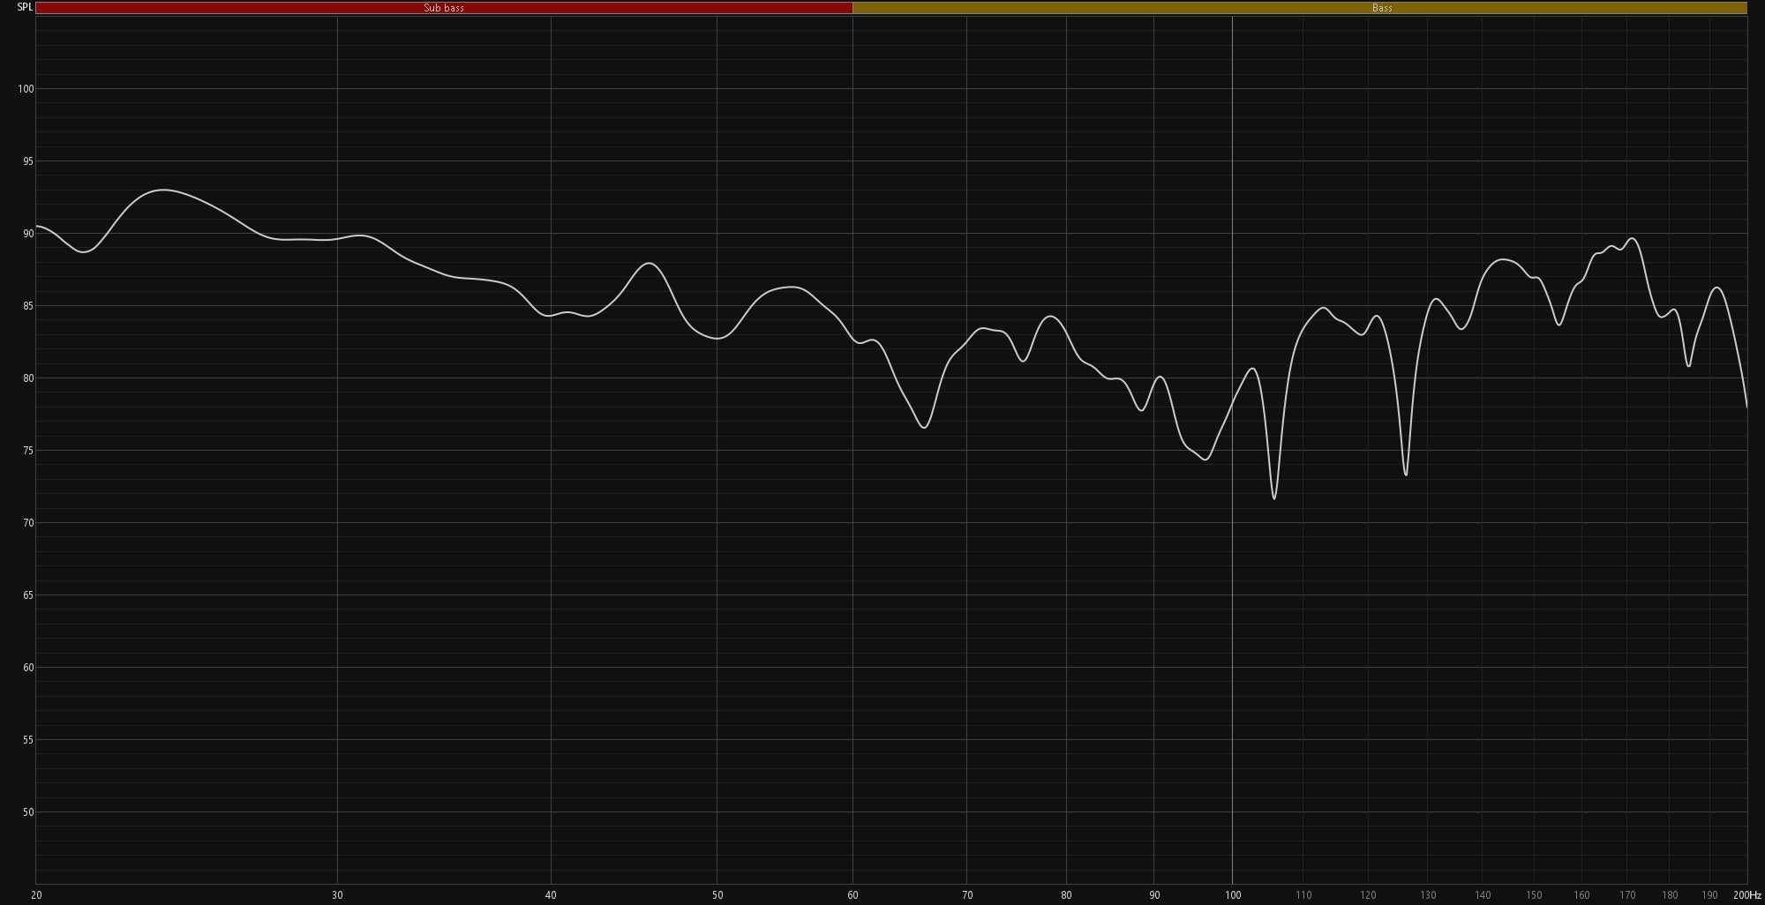Click the 50 dB SPL axis label
The width and height of the screenshot is (1765, 905).
point(27,812)
